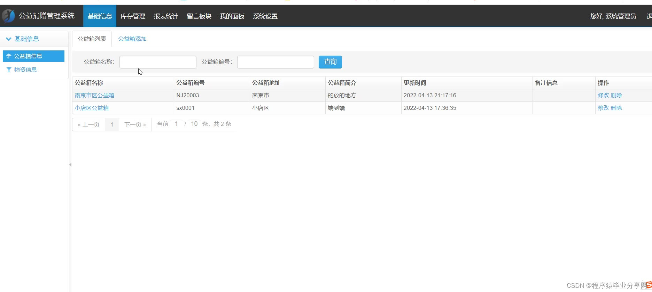The image size is (652, 292).
Task: Click the page size value 10 in pagination
Action: (194, 124)
